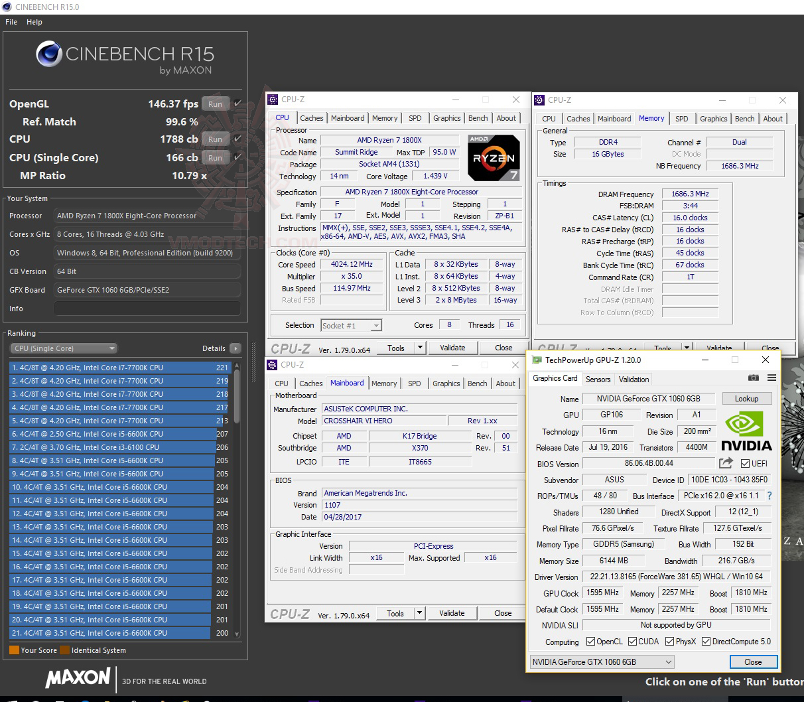Click the BIOS share/export icon in GPU-Z
Screen dimensions: 804x702
(x=726, y=463)
